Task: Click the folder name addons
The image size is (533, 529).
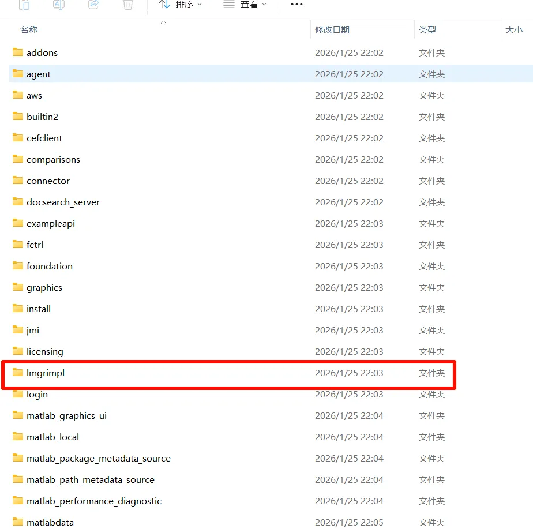Action: [42, 52]
